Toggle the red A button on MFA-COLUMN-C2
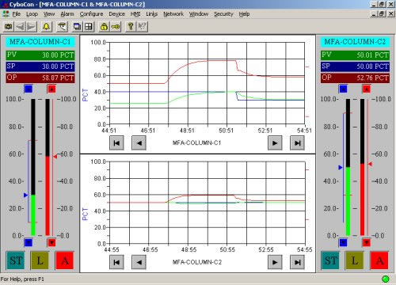The width and height of the screenshot is (396, 285). pyautogui.click(x=379, y=260)
